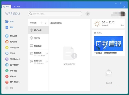
Task: Open the orange Docer store icon
Action: pyautogui.click(x=7, y=42)
